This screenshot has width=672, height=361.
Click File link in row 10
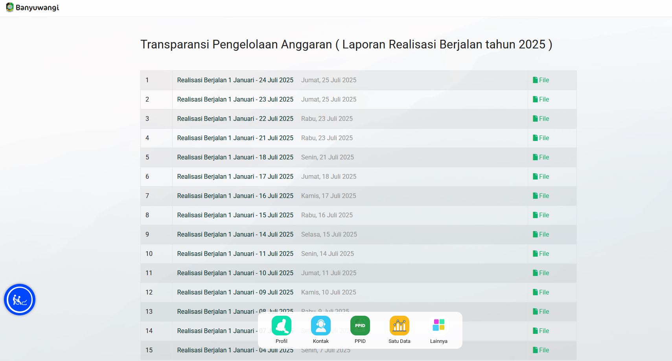coord(541,254)
